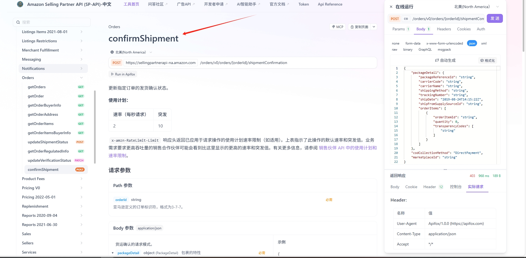
Task: Open 北美 region dropdown under title
Action: pos(131,52)
